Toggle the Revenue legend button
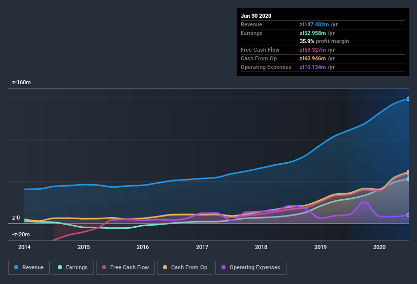Viewport: 417px width, 284px height. (29, 268)
